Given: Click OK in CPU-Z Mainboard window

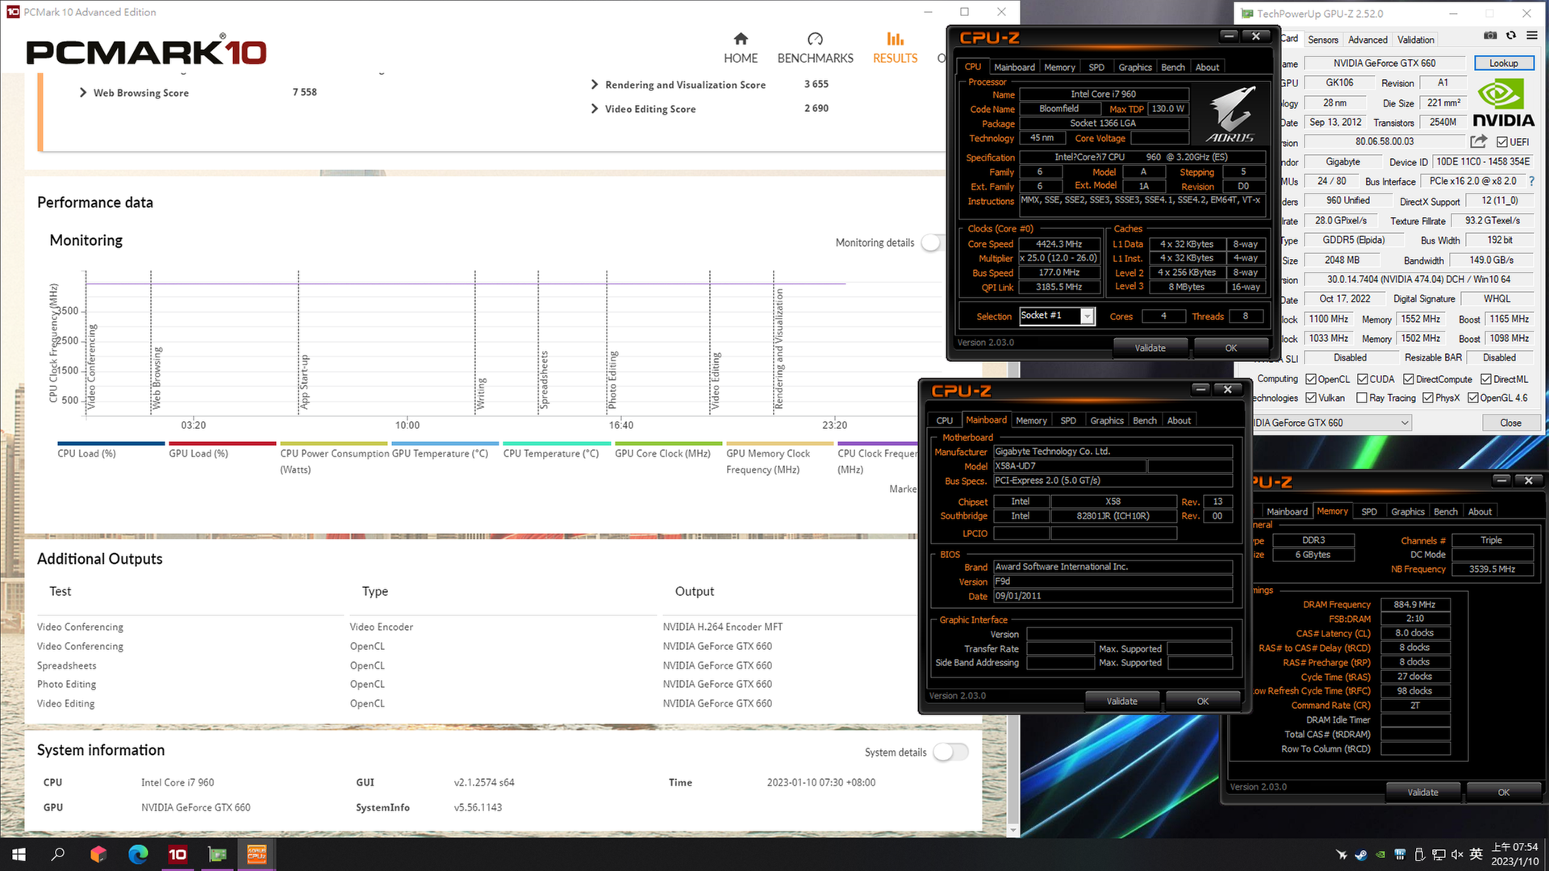Looking at the screenshot, I should [x=1202, y=701].
